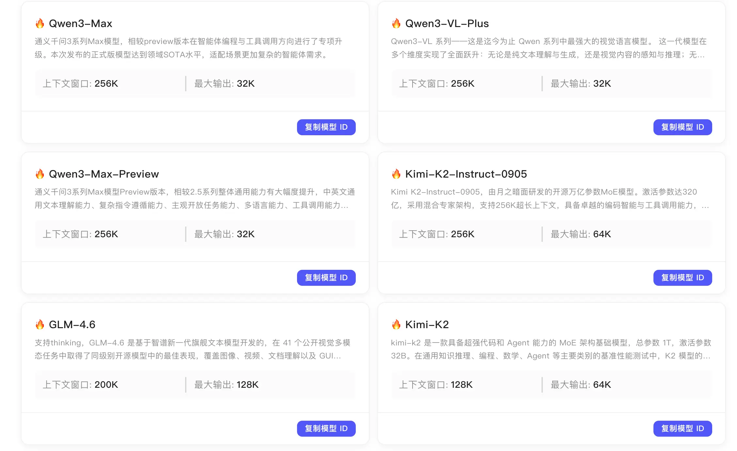Copy the model ID for Qwen3-Max

click(326, 127)
